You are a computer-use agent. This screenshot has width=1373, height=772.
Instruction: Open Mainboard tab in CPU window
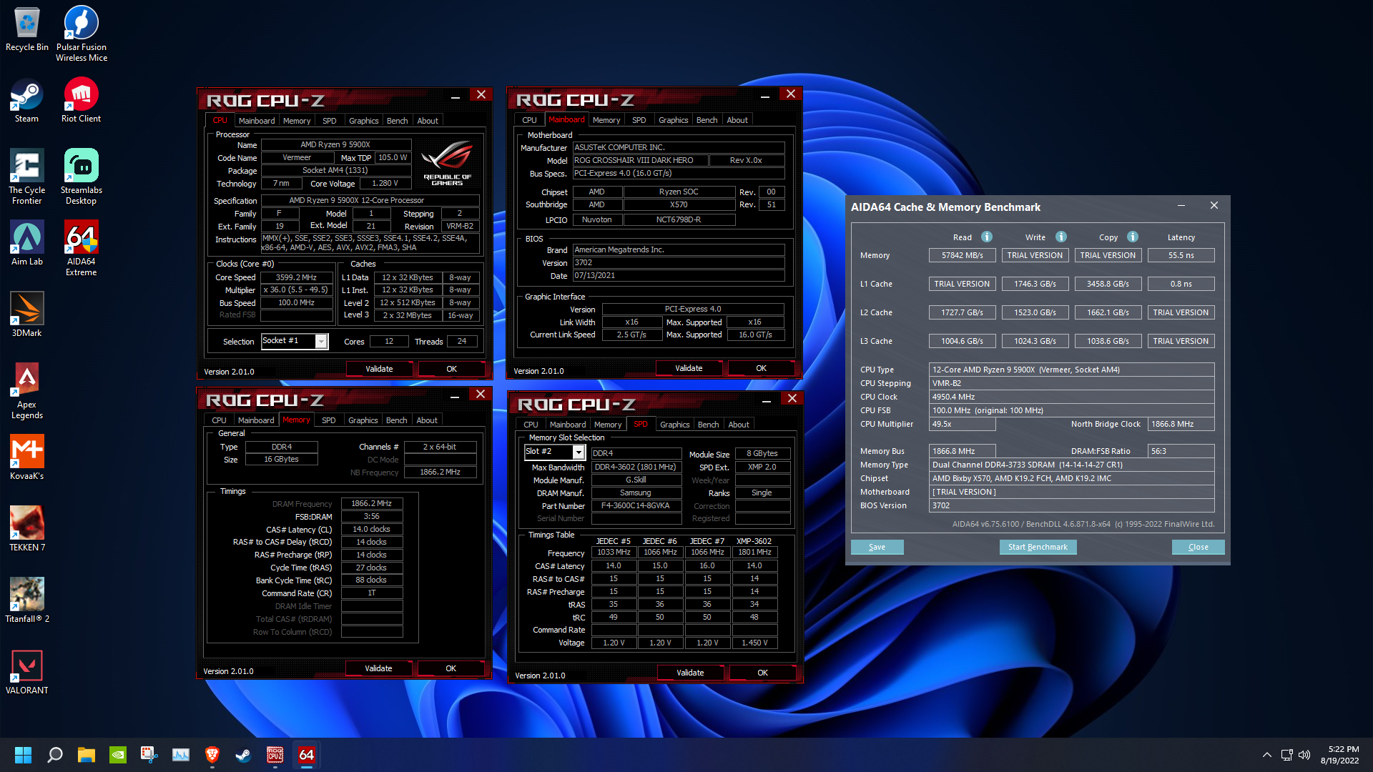point(257,121)
